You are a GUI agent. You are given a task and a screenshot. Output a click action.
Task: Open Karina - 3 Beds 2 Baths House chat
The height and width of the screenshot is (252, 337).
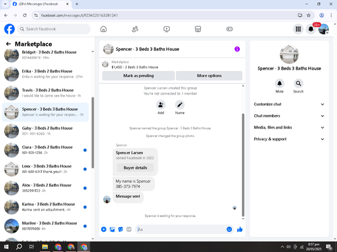(x=45, y=207)
